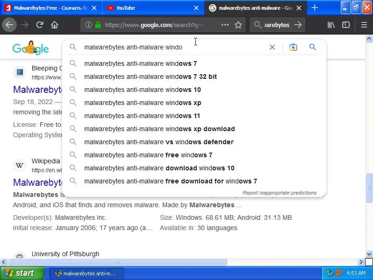Open the page actions three-dot menu
This screenshot has height=280, width=373.
tap(225, 25)
